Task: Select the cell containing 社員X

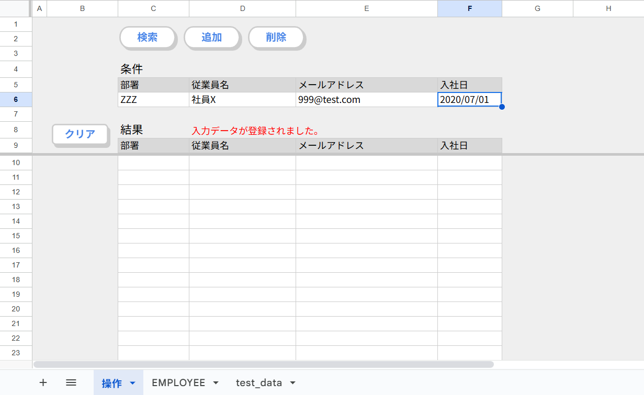Action: tap(242, 100)
